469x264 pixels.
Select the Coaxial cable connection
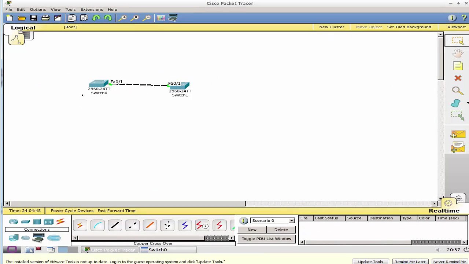pyautogui.click(x=185, y=225)
